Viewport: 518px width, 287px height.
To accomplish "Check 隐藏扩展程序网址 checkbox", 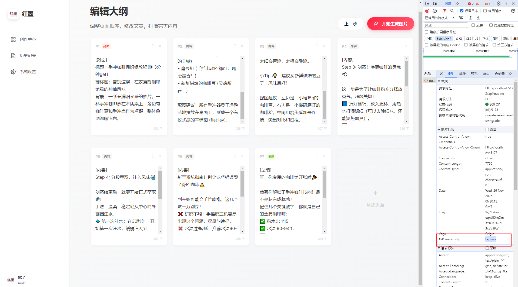I will point(427,32).
